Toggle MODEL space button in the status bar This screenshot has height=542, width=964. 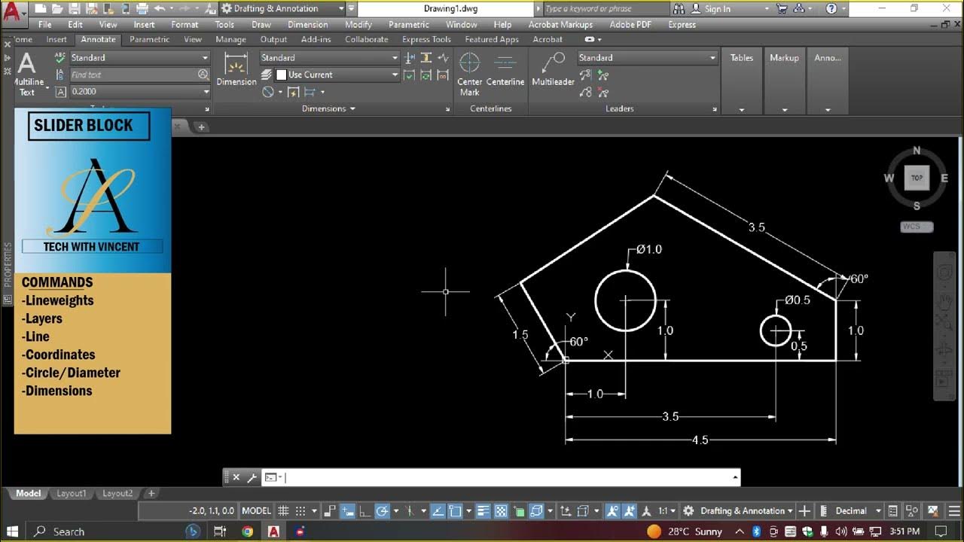pyautogui.click(x=256, y=510)
